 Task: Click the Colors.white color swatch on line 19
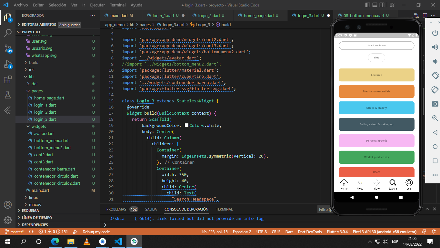click(186, 126)
